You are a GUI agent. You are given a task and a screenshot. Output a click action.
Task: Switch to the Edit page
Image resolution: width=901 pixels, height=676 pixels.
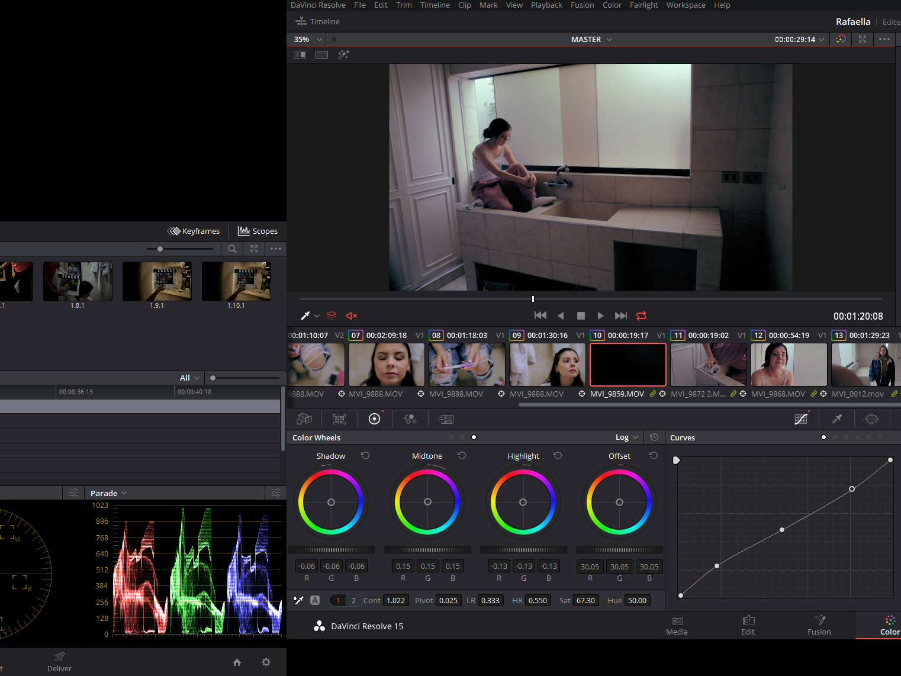[748, 625]
